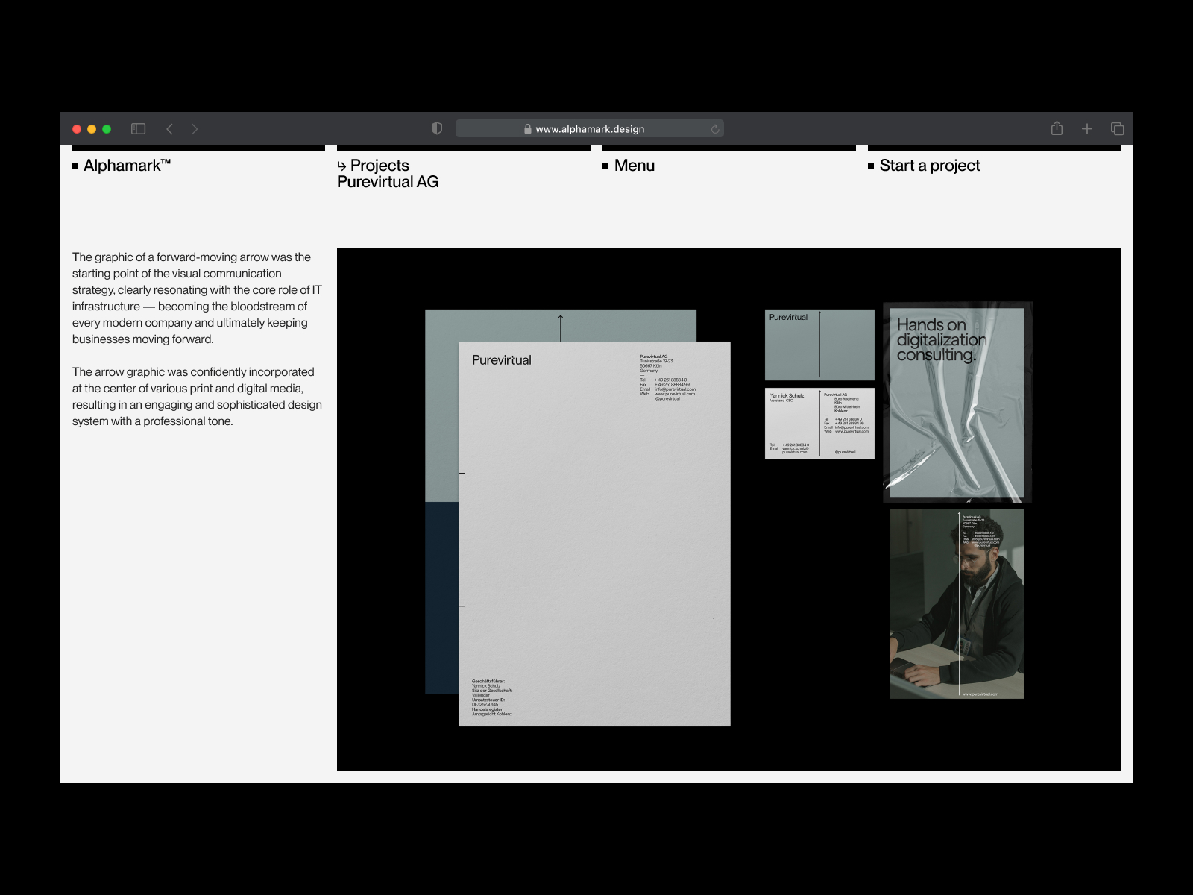Toggle the Safari sidebar icon
The image size is (1193, 895).
pyautogui.click(x=138, y=129)
